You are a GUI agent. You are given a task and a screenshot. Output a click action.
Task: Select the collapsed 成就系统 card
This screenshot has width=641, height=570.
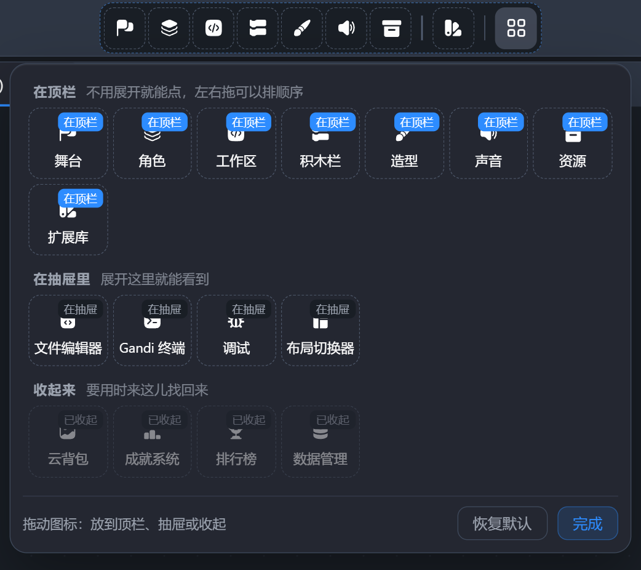152,441
